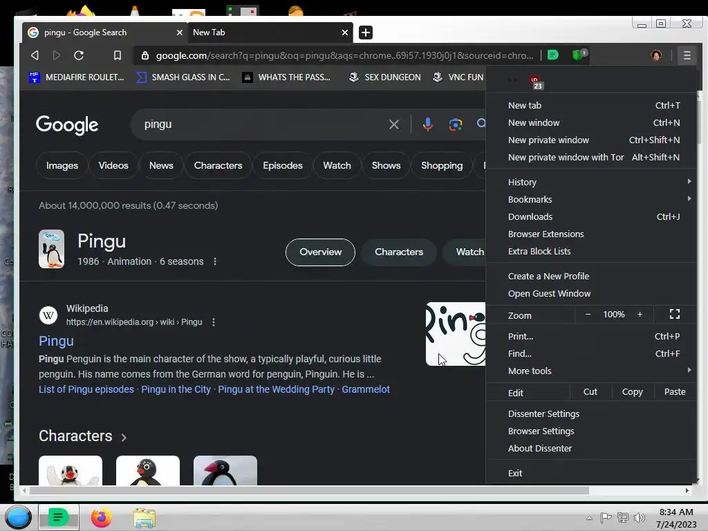This screenshot has height=531, width=708.
Task: Search by image with the camera lens icon
Action: 455,124
